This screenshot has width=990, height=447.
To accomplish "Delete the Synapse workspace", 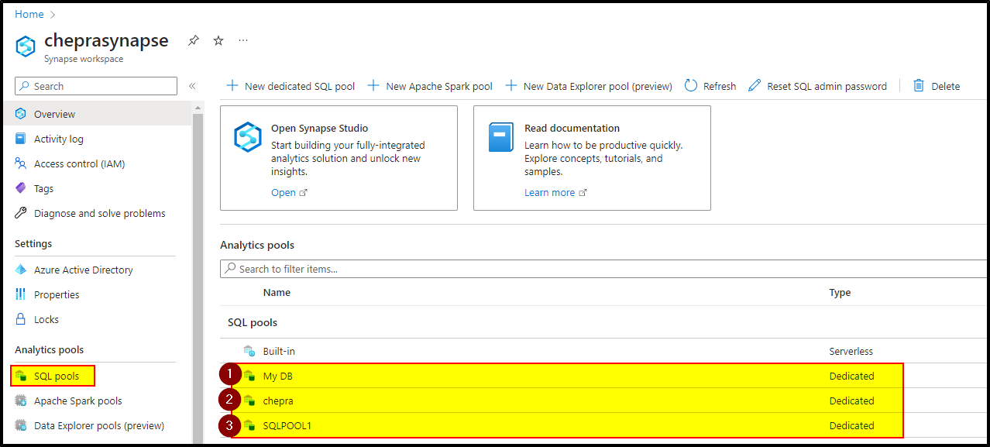I will coord(937,86).
